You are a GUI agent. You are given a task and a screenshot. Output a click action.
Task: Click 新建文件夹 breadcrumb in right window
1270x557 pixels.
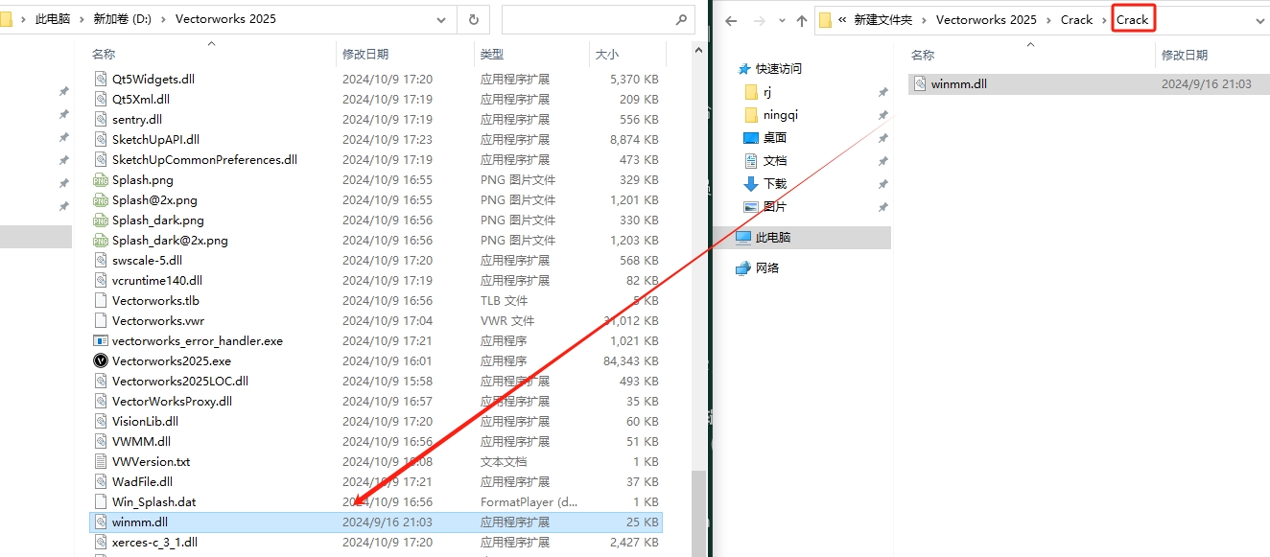coord(882,20)
